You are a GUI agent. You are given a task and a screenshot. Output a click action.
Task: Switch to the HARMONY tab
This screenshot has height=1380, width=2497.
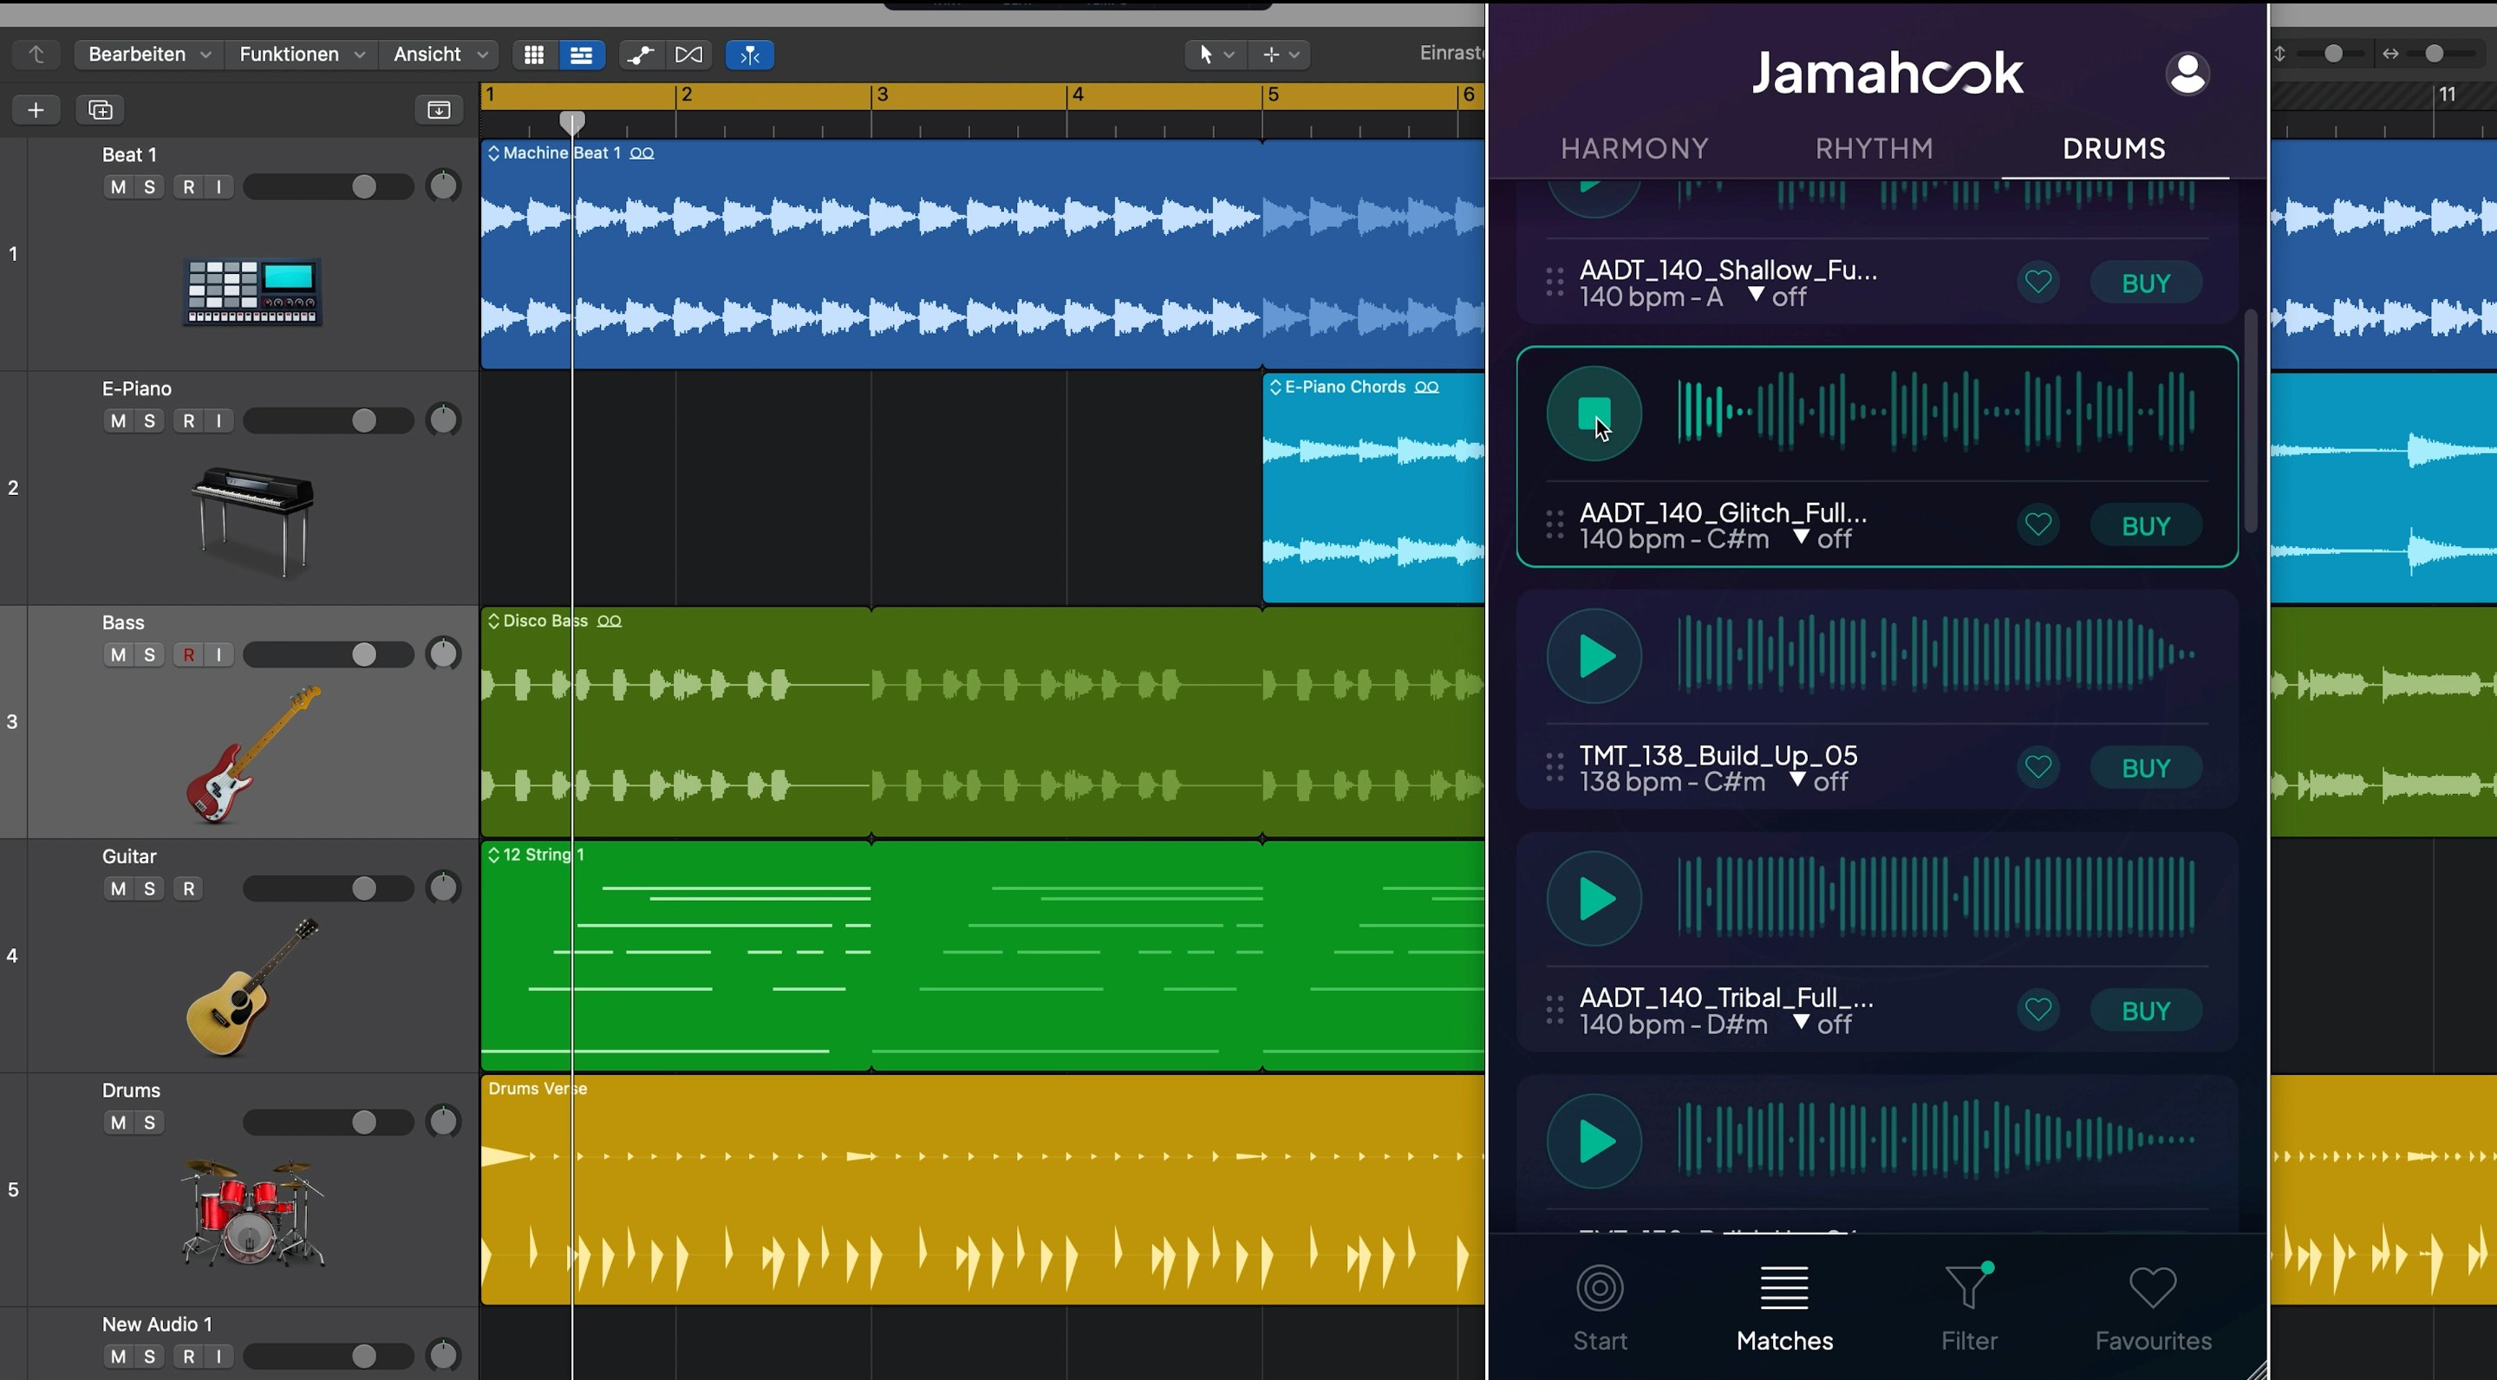click(x=1634, y=148)
